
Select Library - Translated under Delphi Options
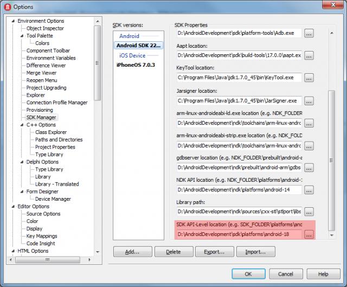click(x=57, y=184)
